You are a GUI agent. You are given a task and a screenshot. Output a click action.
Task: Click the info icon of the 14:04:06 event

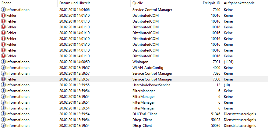(3, 9)
